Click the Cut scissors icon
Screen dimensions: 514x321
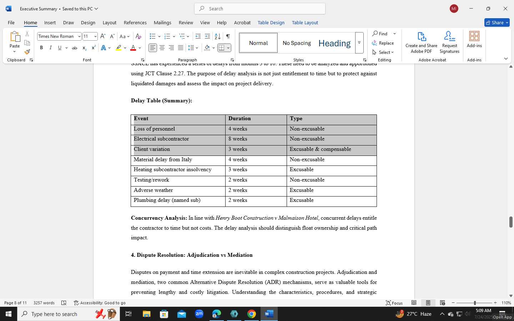tap(27, 34)
